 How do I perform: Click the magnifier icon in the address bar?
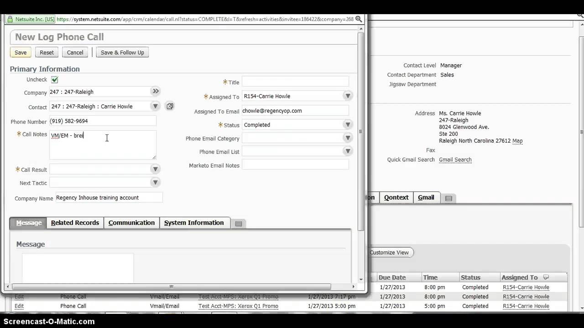click(359, 19)
